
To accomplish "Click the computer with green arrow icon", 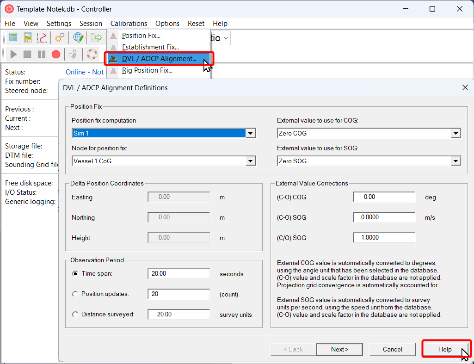I will point(96,37).
